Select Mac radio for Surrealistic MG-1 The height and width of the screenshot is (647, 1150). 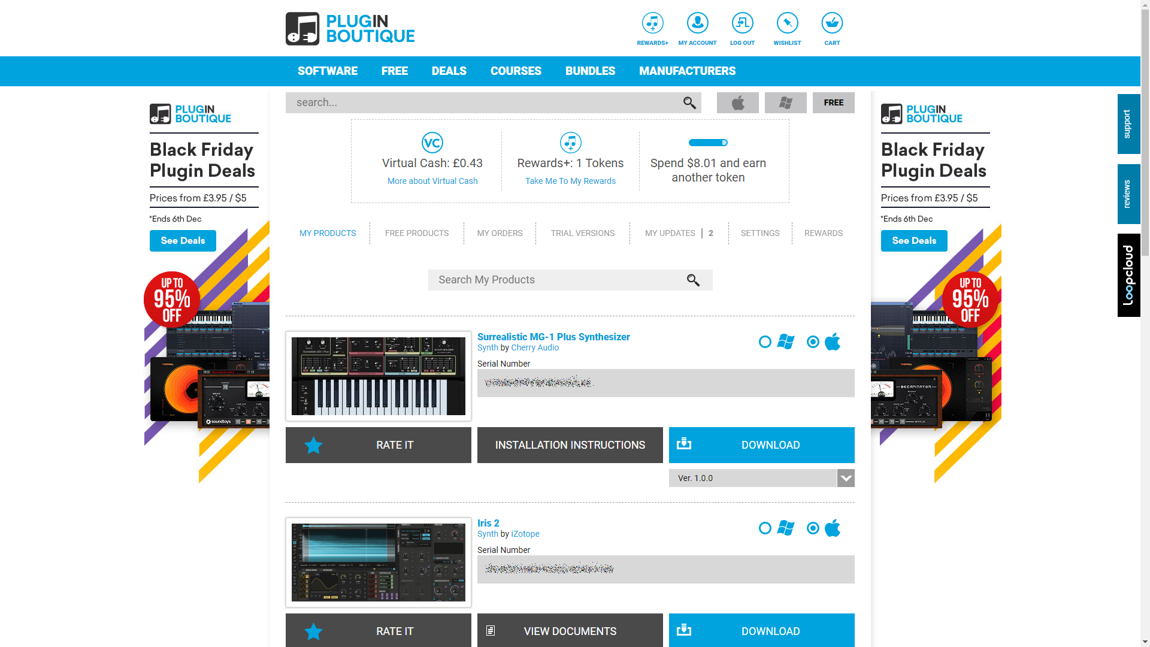click(x=813, y=342)
